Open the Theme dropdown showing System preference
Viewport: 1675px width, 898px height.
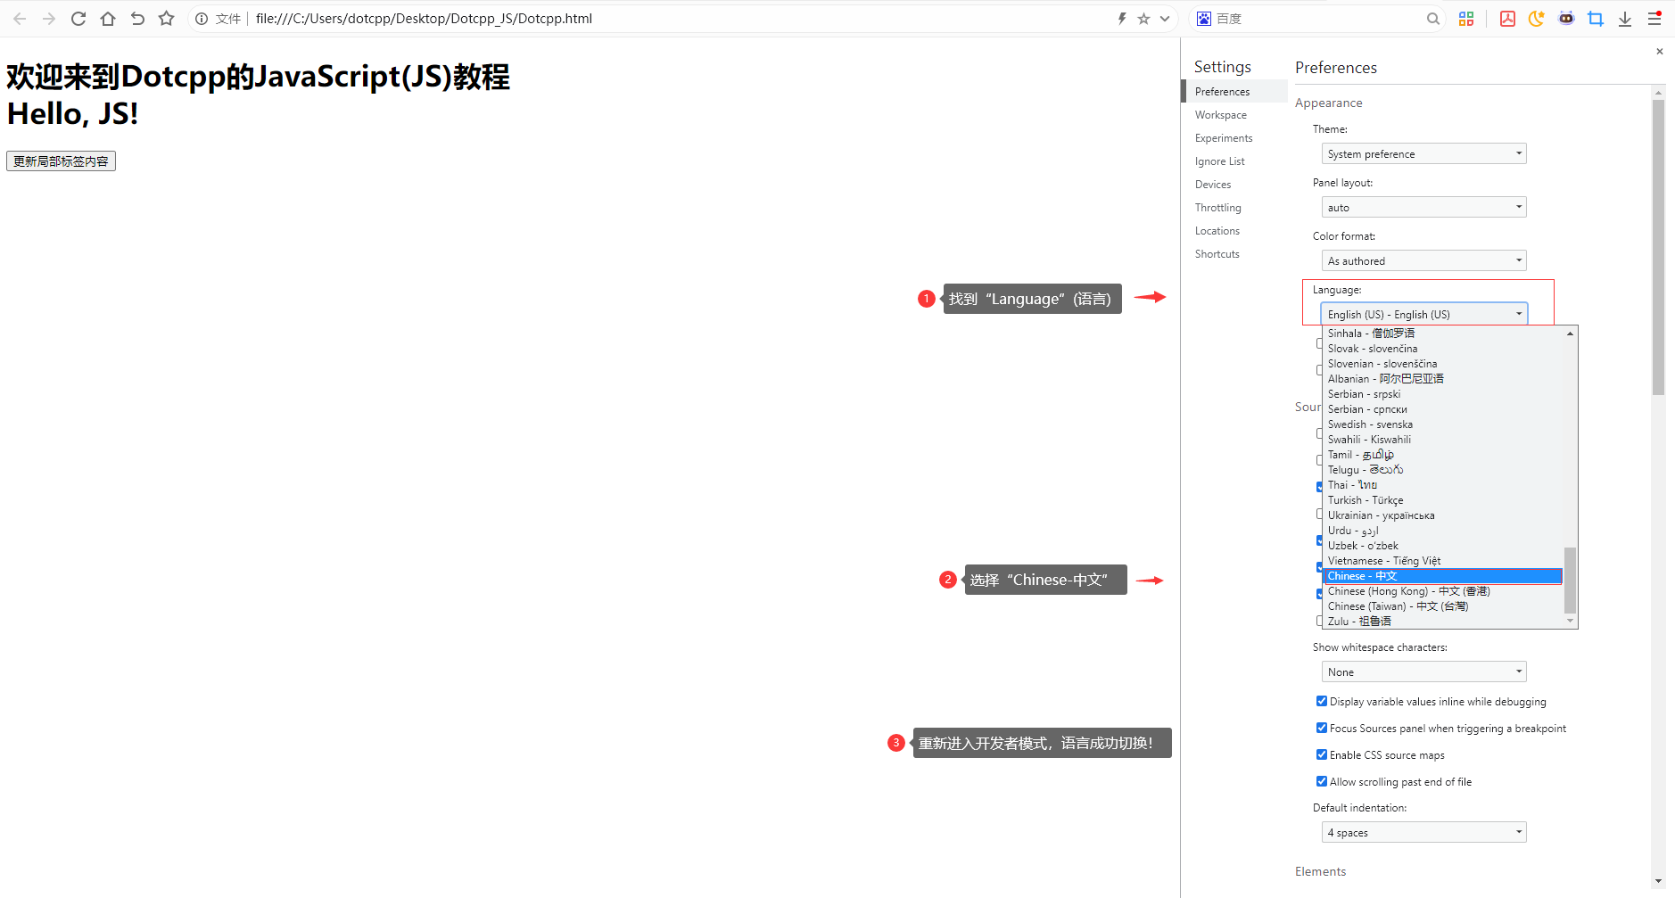point(1423,154)
